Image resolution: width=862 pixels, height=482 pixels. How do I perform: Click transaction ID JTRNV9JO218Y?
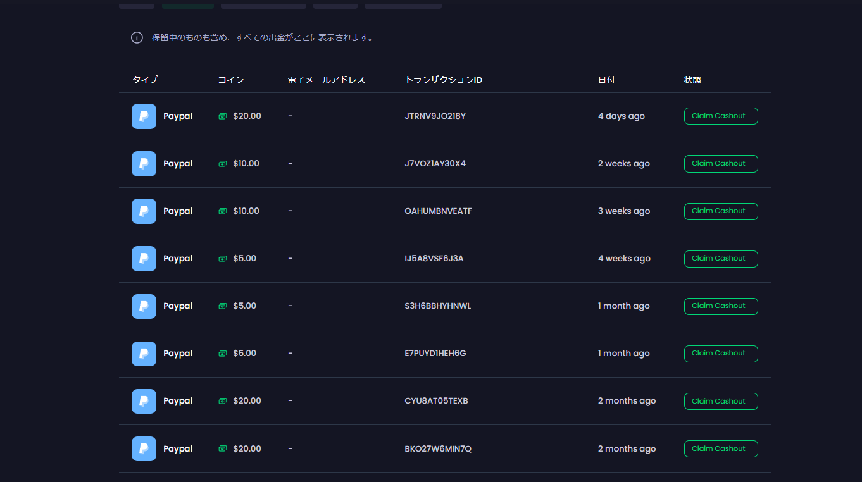tap(435, 116)
